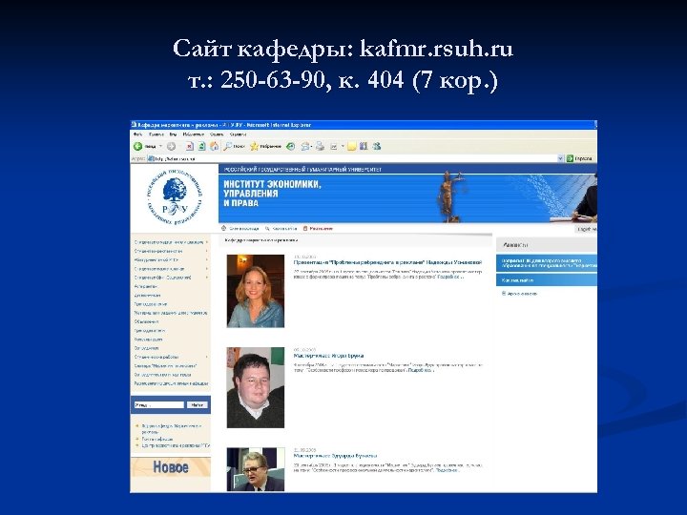Click the grey Forward arrow button
This screenshot has height=515, width=687.
tap(172, 146)
